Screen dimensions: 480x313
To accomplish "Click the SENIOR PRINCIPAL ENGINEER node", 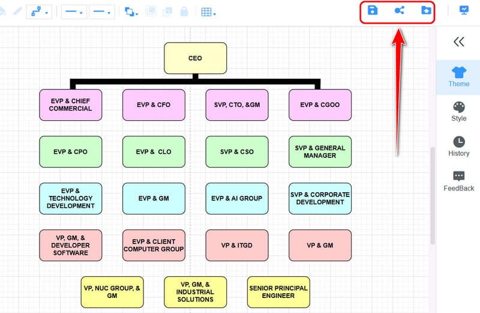I will click(278, 292).
